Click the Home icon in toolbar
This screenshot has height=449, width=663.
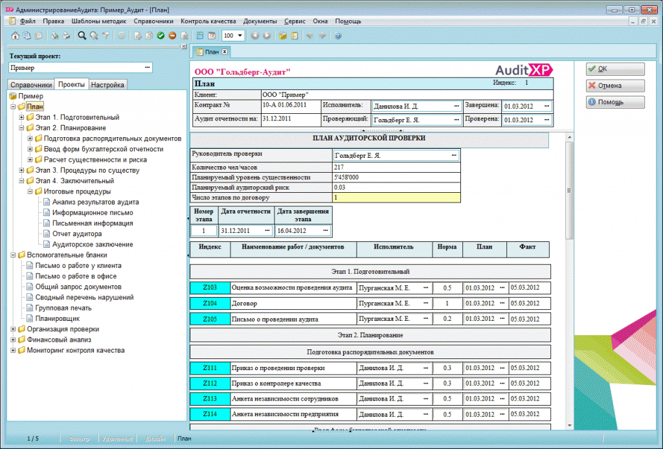tap(16, 36)
